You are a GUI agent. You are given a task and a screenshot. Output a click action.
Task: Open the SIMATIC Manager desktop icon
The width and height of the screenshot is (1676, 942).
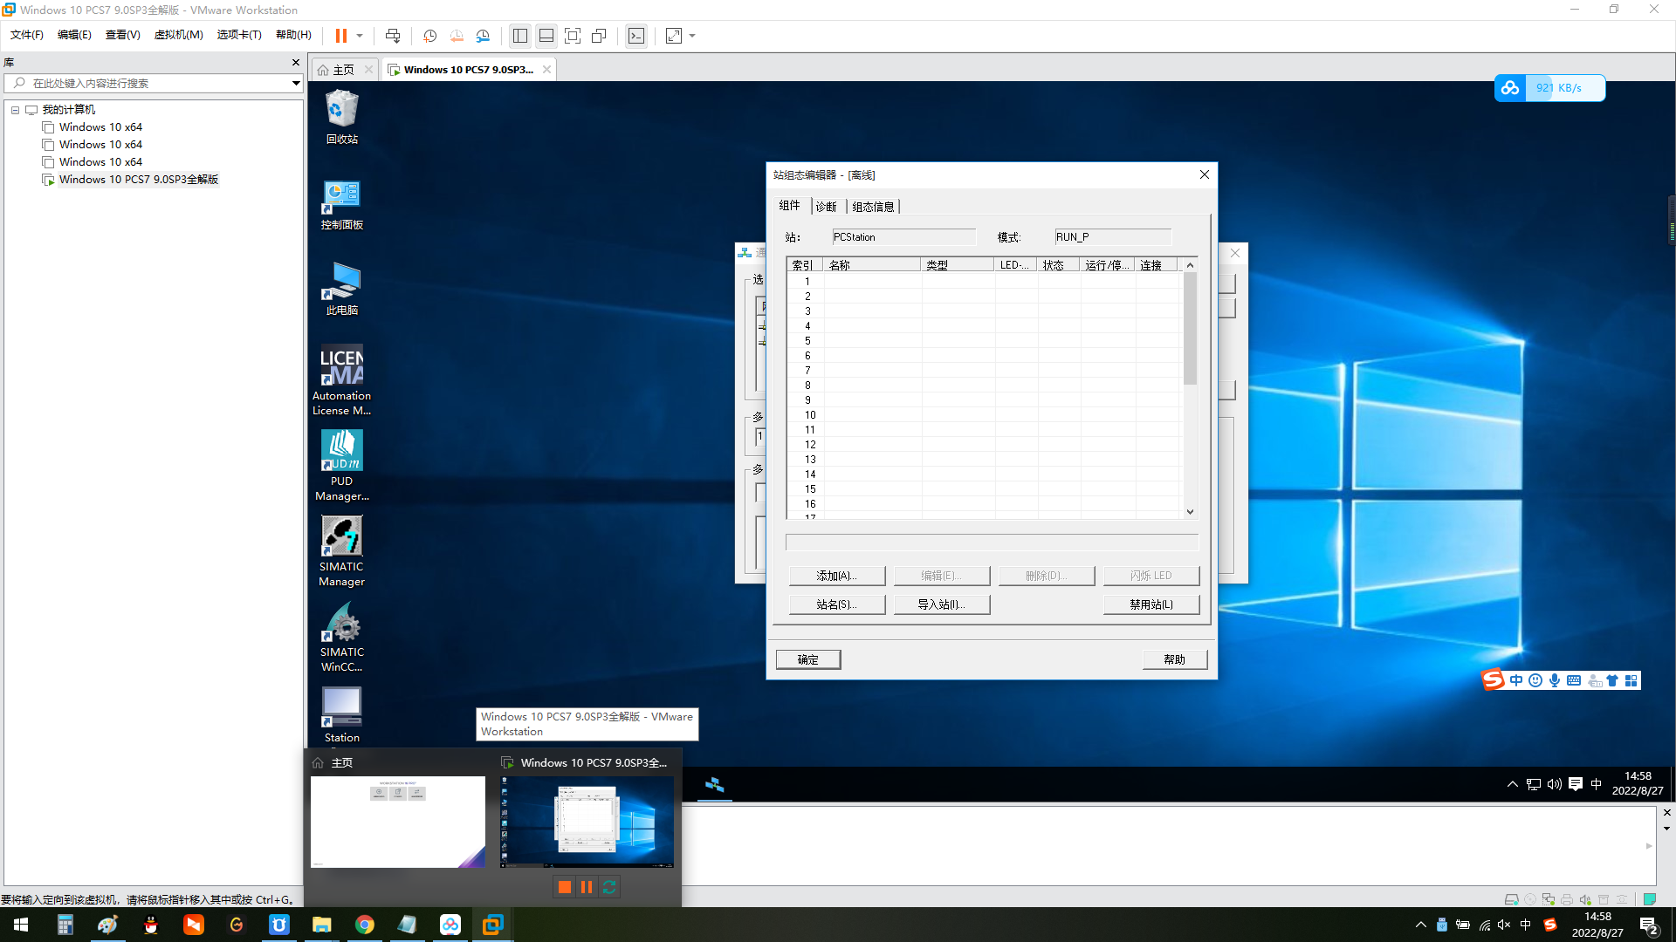(342, 551)
